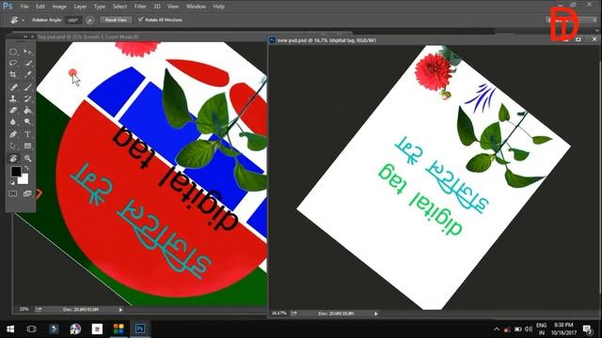Open the Select menu

119,7
